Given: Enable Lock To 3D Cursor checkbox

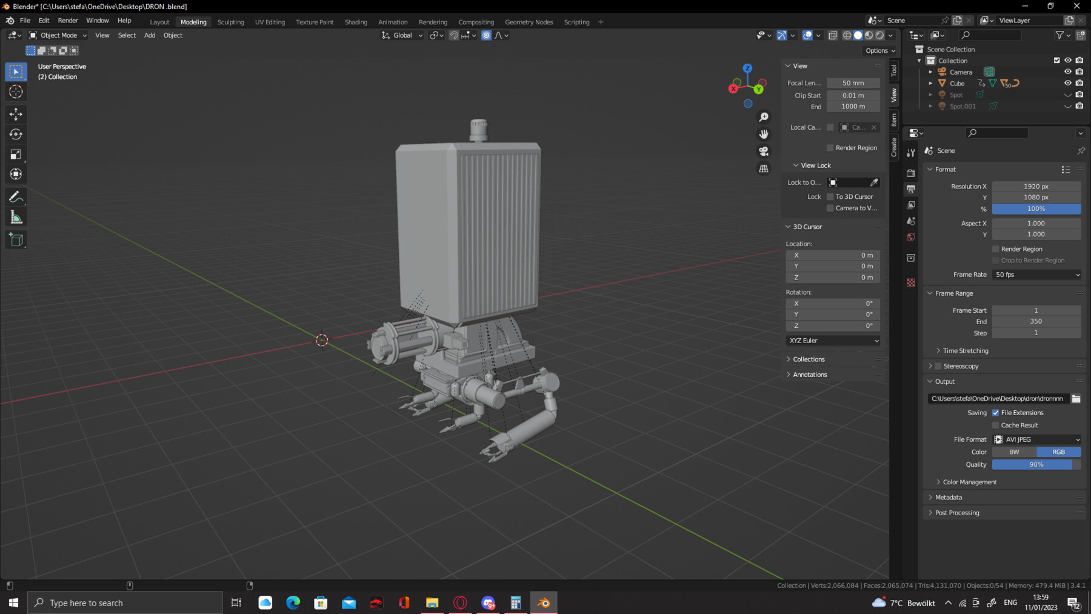Looking at the screenshot, I should 830,197.
